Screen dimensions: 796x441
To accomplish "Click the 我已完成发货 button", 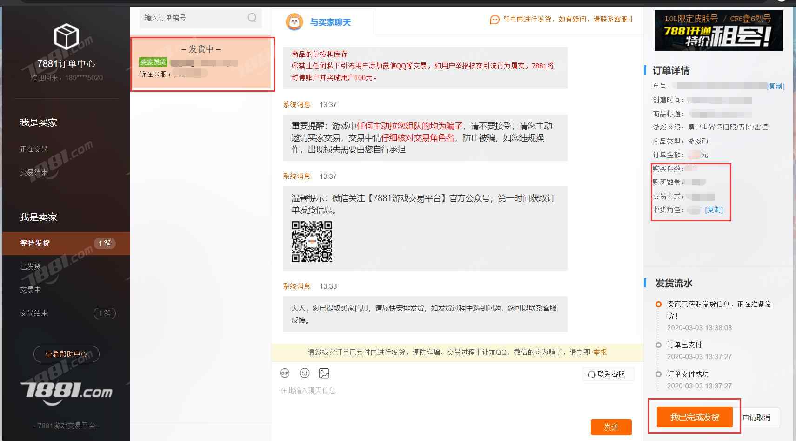I will (695, 417).
